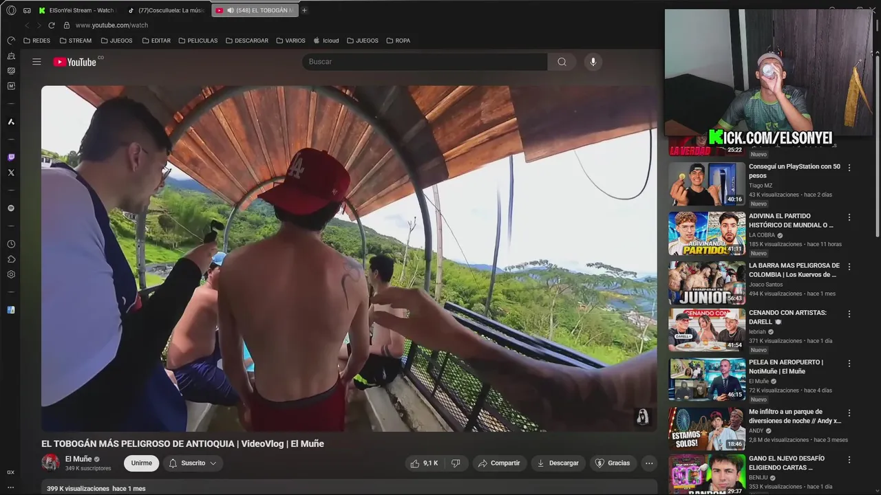Open the PlayStation con 50 pesos thumbnail
This screenshot has width=881, height=495.
707,184
